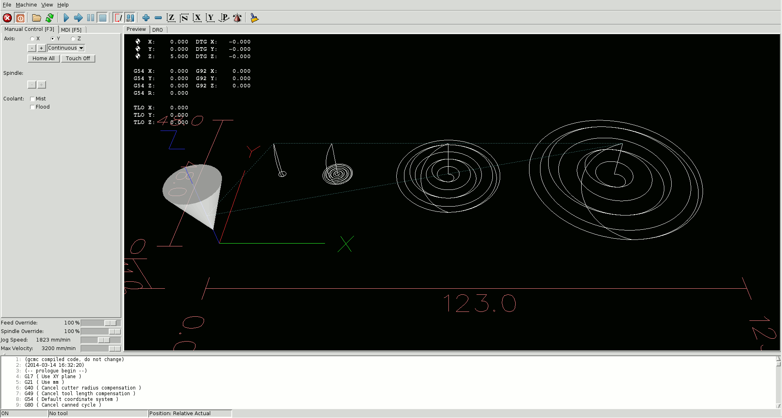Switch to X side view
782x418 pixels.
tap(197, 18)
